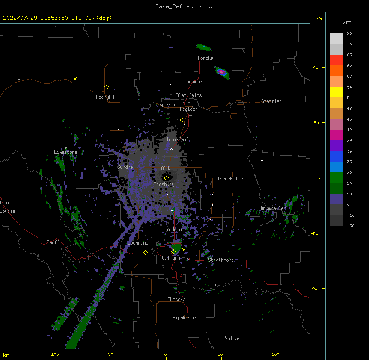Click the Okotoks label
369x360 pixels.
pyautogui.click(x=176, y=299)
